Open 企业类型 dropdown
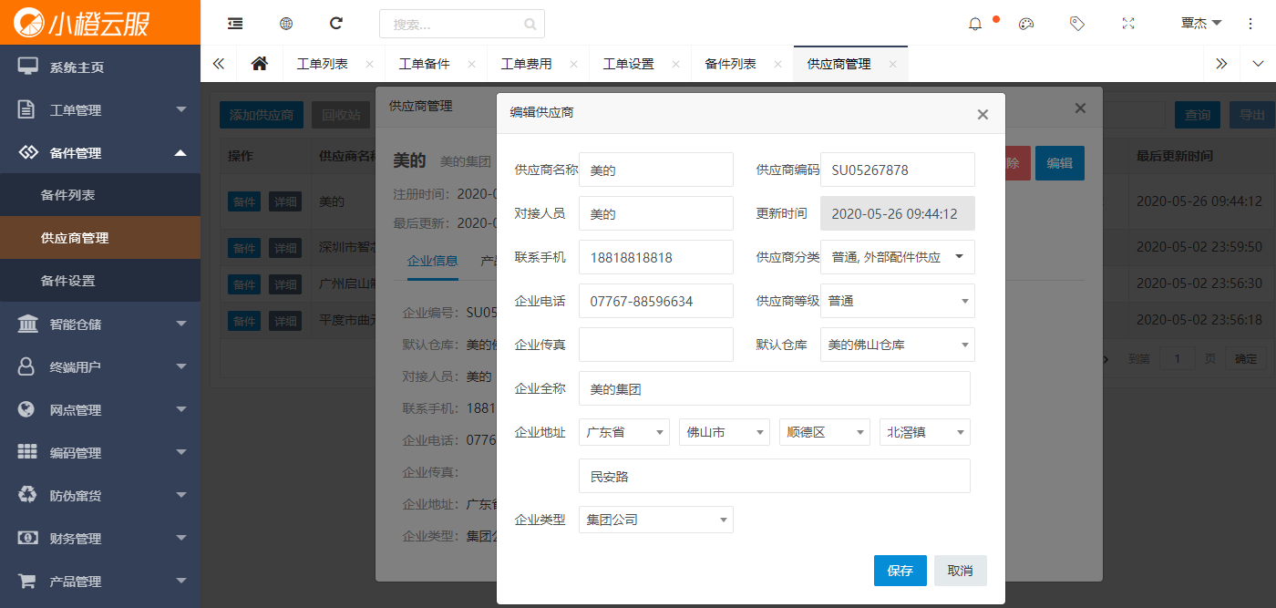This screenshot has width=1276, height=608. click(x=656, y=520)
